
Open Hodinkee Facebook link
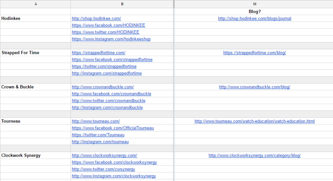pos(108,25)
